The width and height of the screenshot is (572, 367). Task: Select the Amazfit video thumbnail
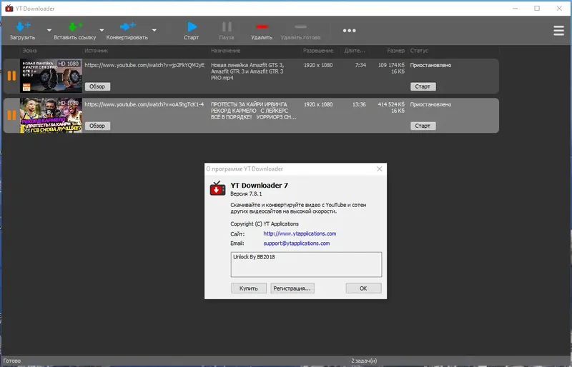click(51, 76)
